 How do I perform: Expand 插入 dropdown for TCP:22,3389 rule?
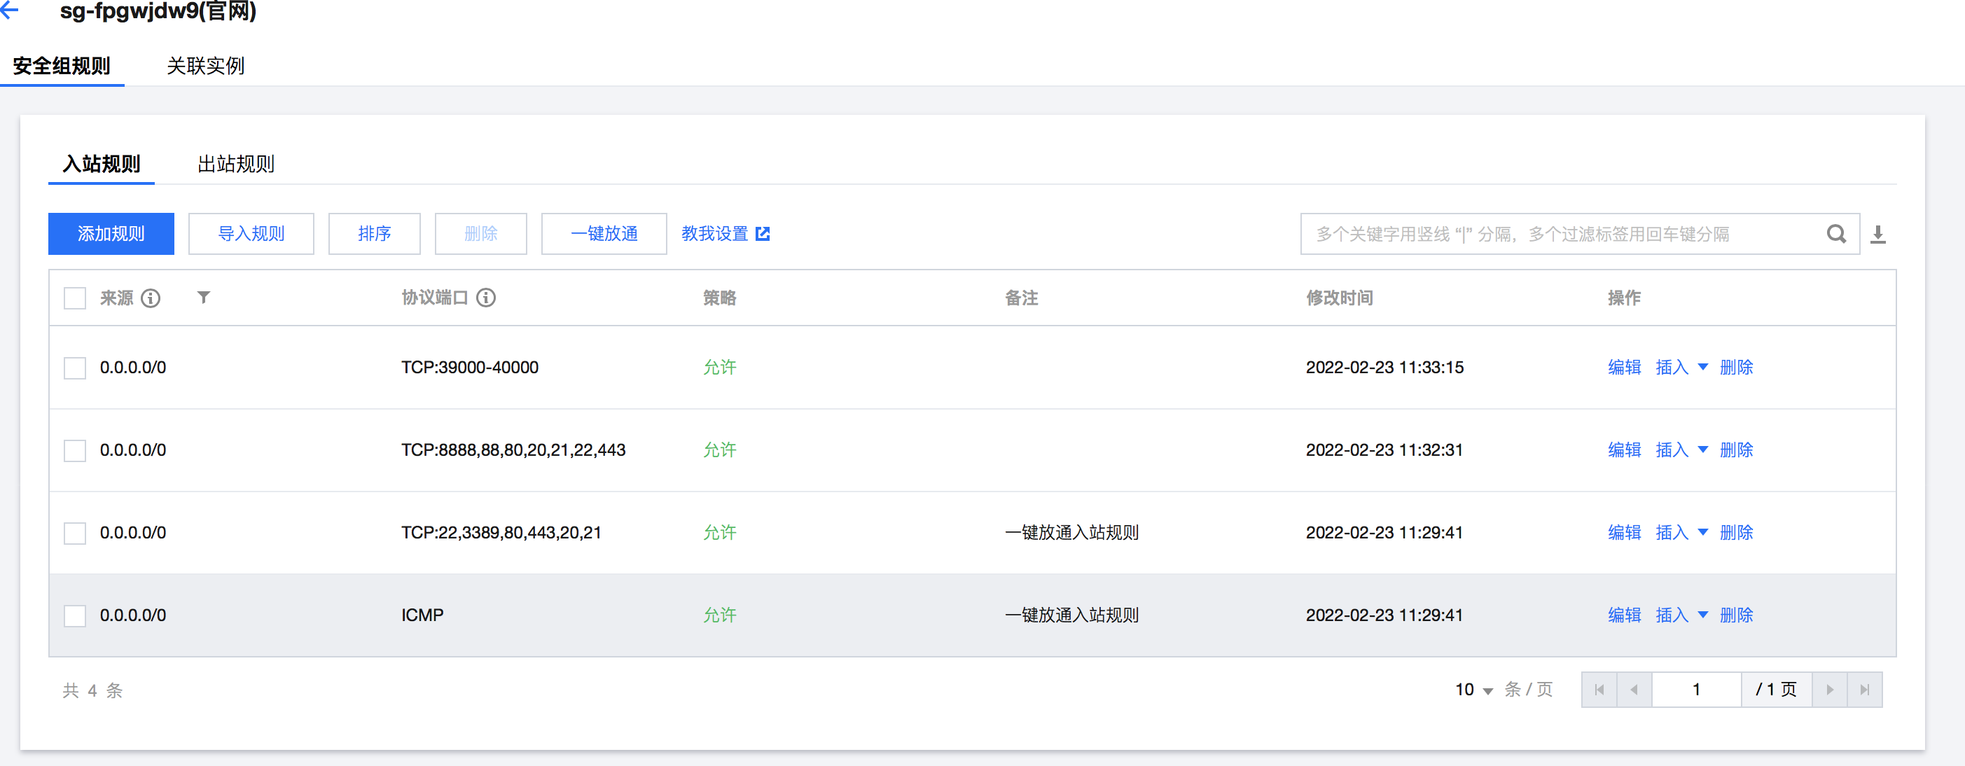coord(1681,531)
